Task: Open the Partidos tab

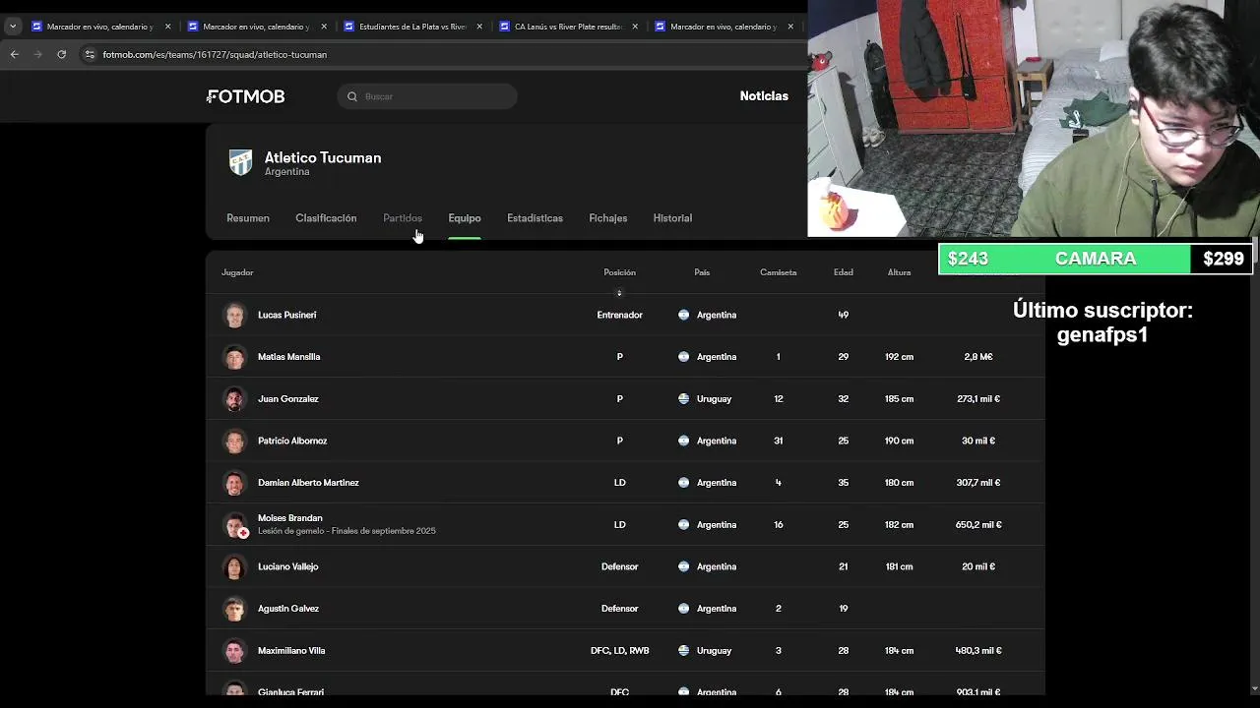Action: tap(403, 218)
